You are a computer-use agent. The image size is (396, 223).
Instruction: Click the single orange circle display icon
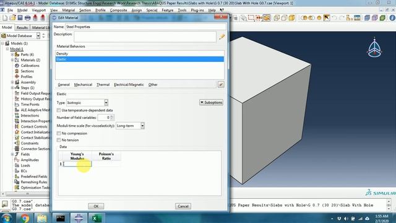(x=319, y=18)
